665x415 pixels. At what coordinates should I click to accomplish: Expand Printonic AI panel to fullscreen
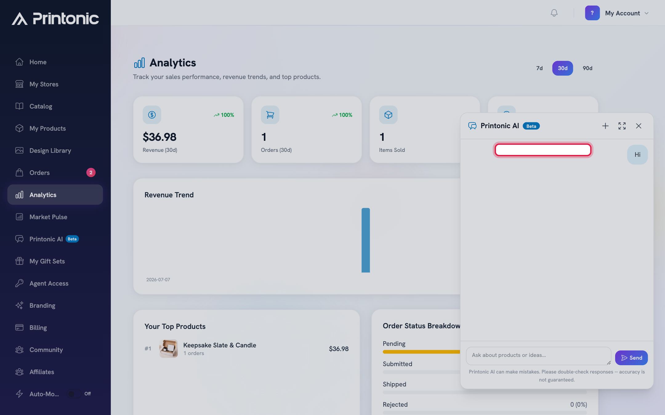622,126
